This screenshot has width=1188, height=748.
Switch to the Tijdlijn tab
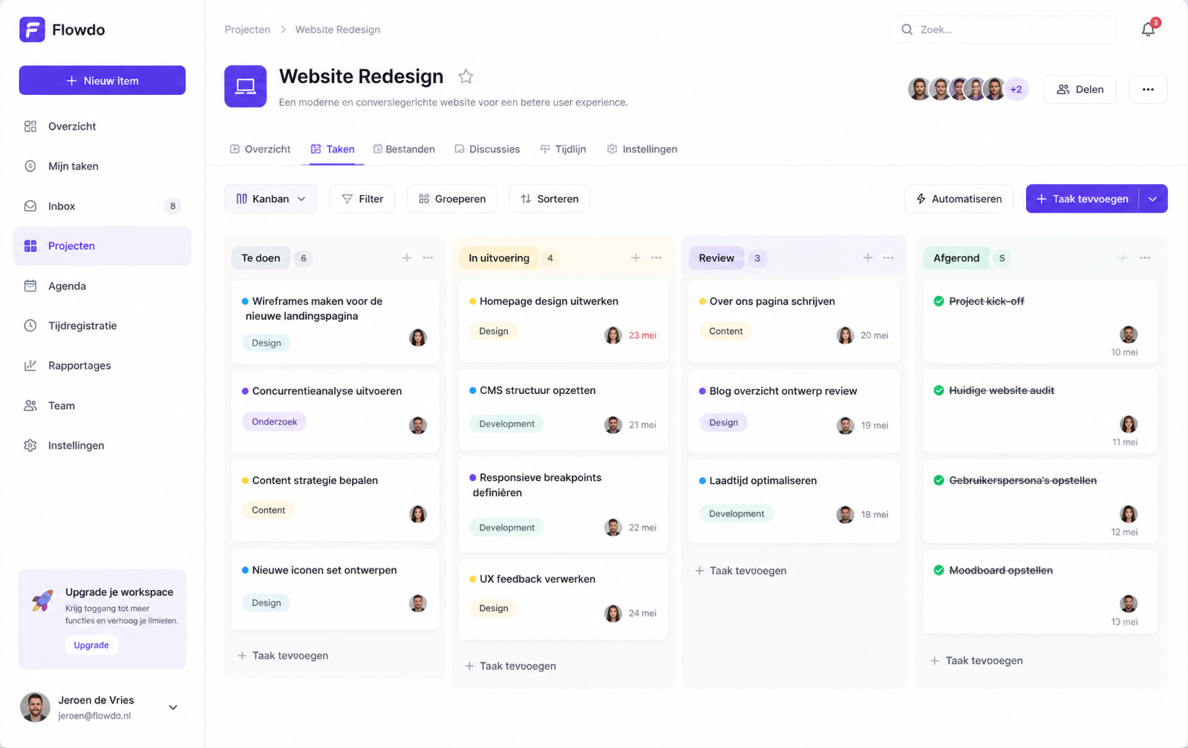point(563,149)
